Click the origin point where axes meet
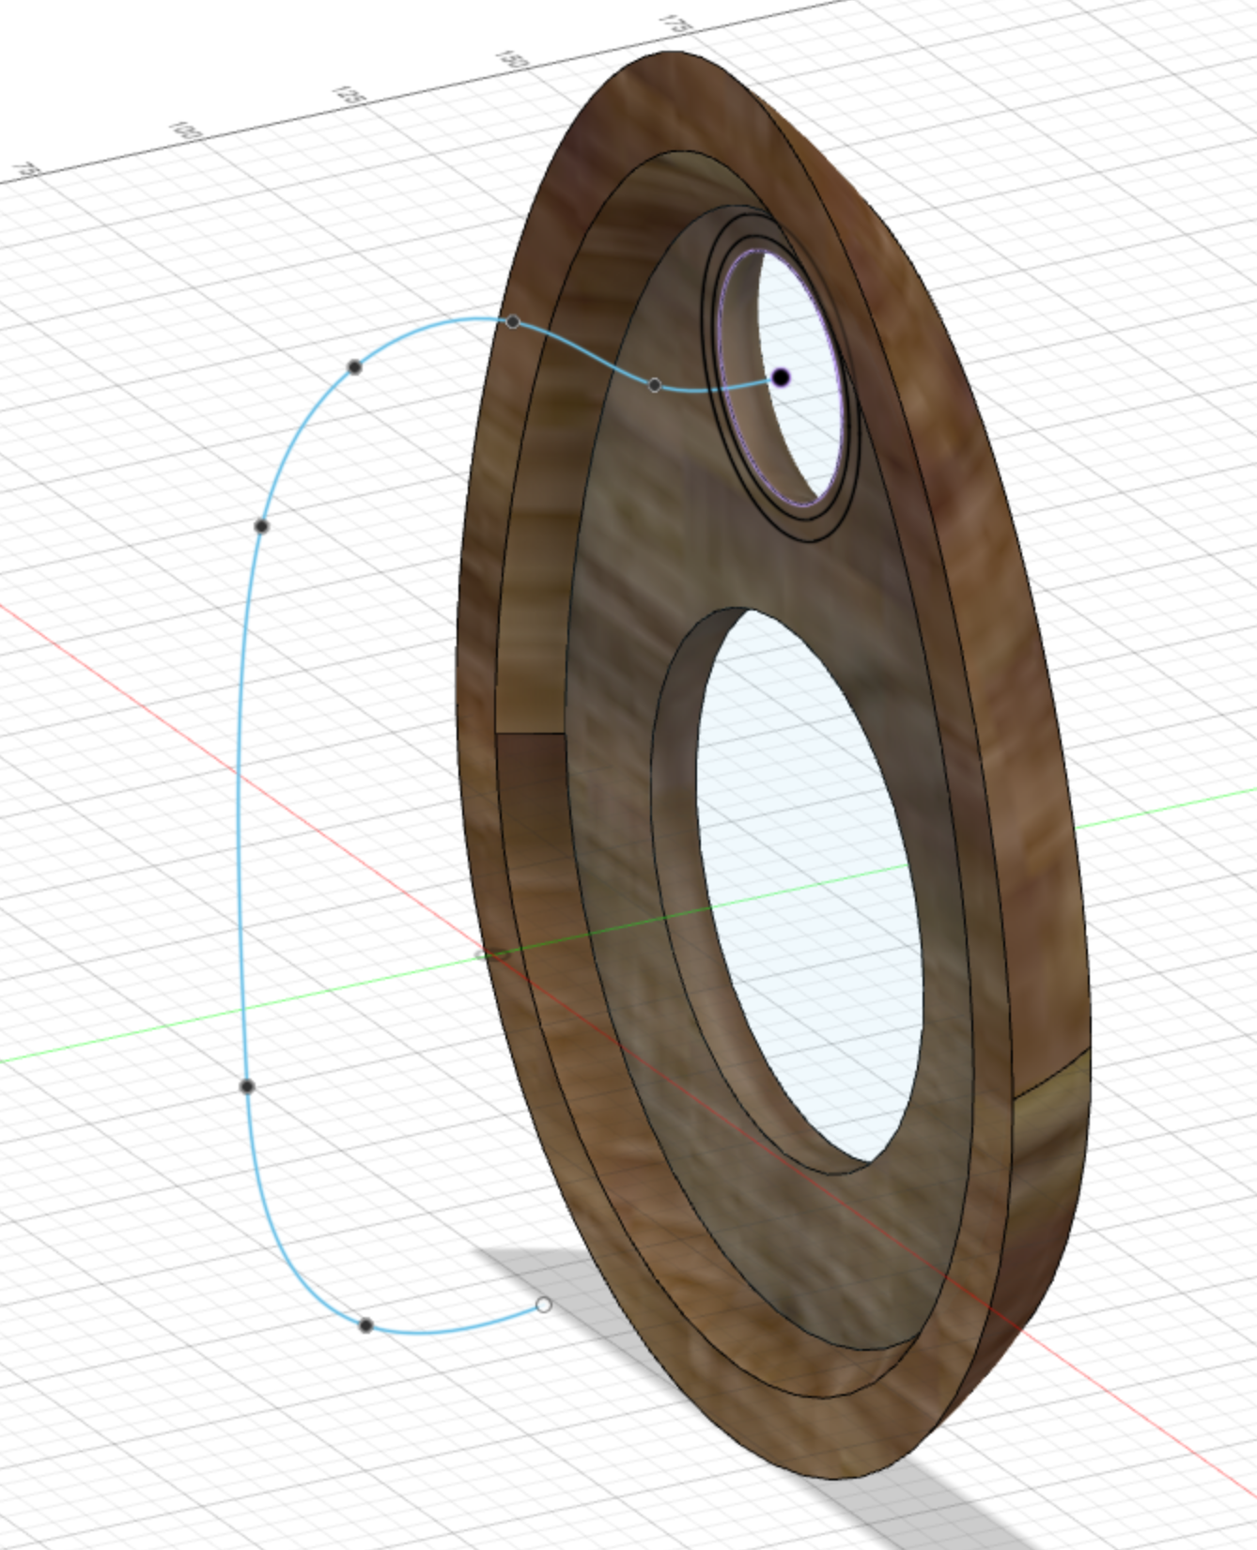 [x=495, y=955]
